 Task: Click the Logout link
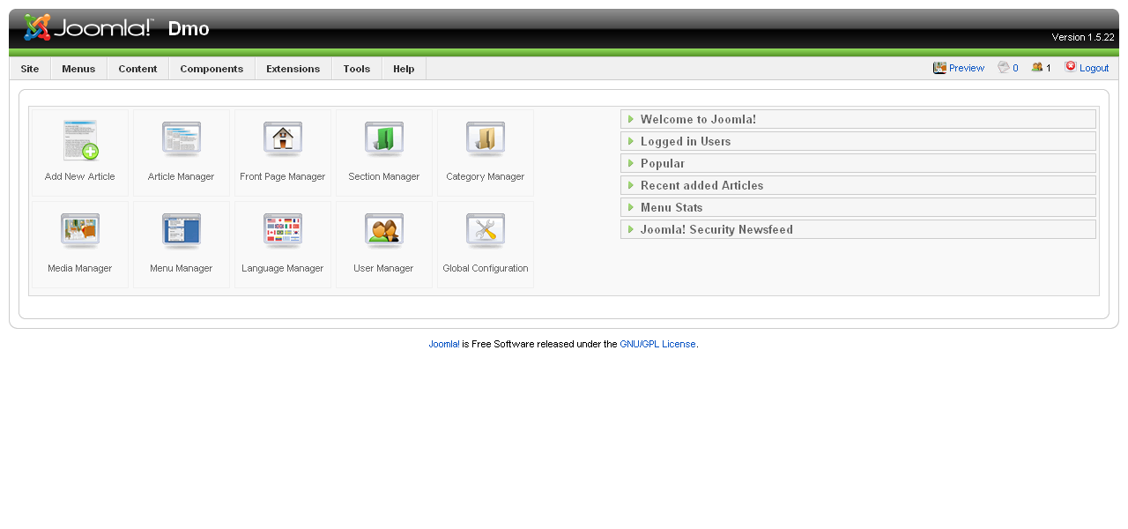[1094, 68]
